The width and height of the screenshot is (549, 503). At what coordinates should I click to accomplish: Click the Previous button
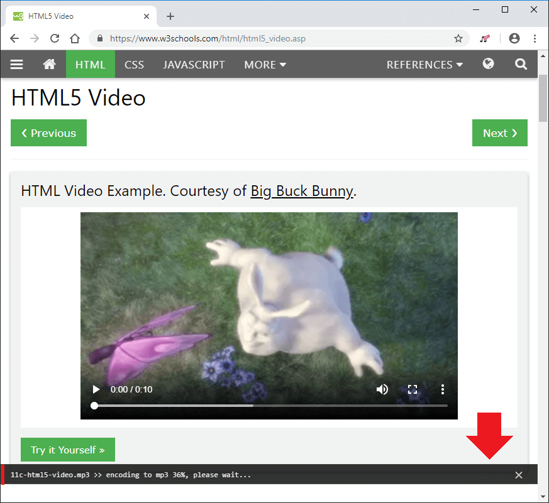48,133
